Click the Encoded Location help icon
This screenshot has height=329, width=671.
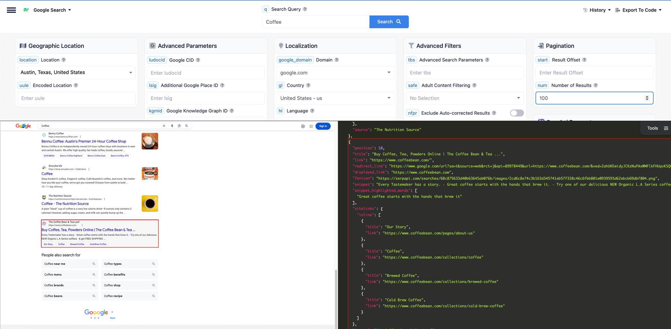click(x=76, y=85)
